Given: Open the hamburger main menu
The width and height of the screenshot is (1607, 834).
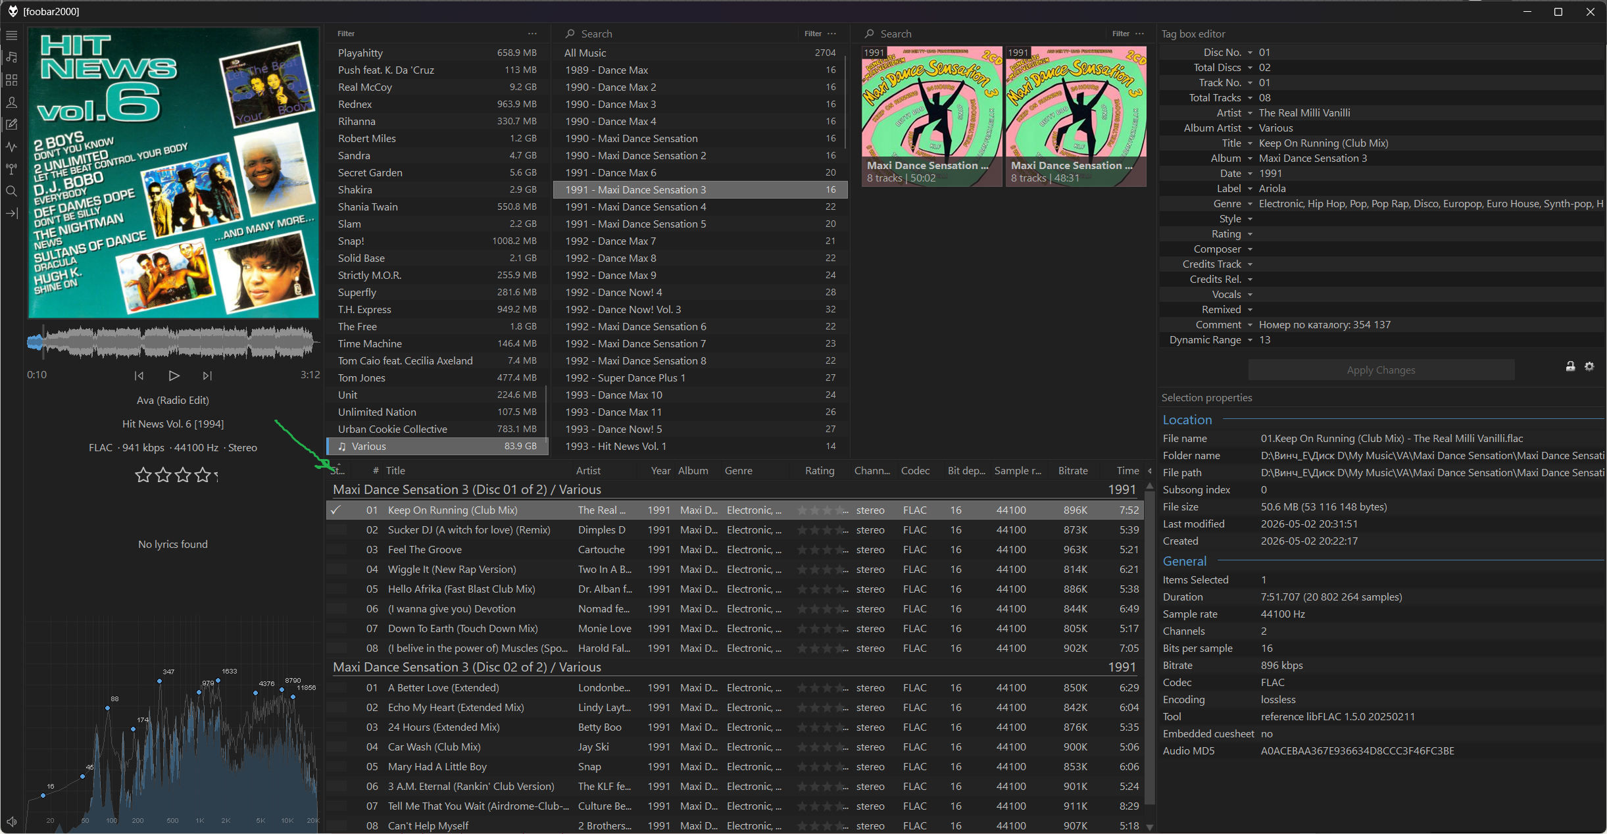Looking at the screenshot, I should coord(12,36).
